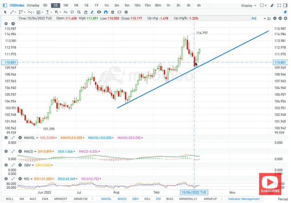Screen dimensions: 291x203
Task: Toggle drawings visibility eye icon
Action: [99, 12]
